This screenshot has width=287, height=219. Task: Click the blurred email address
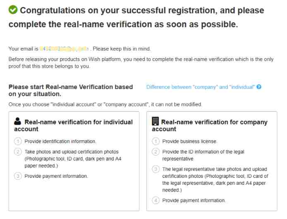pyautogui.click(x=64, y=49)
